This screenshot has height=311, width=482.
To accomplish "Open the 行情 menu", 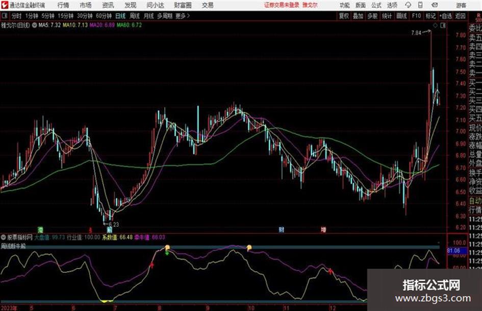I will (x=63, y=5).
